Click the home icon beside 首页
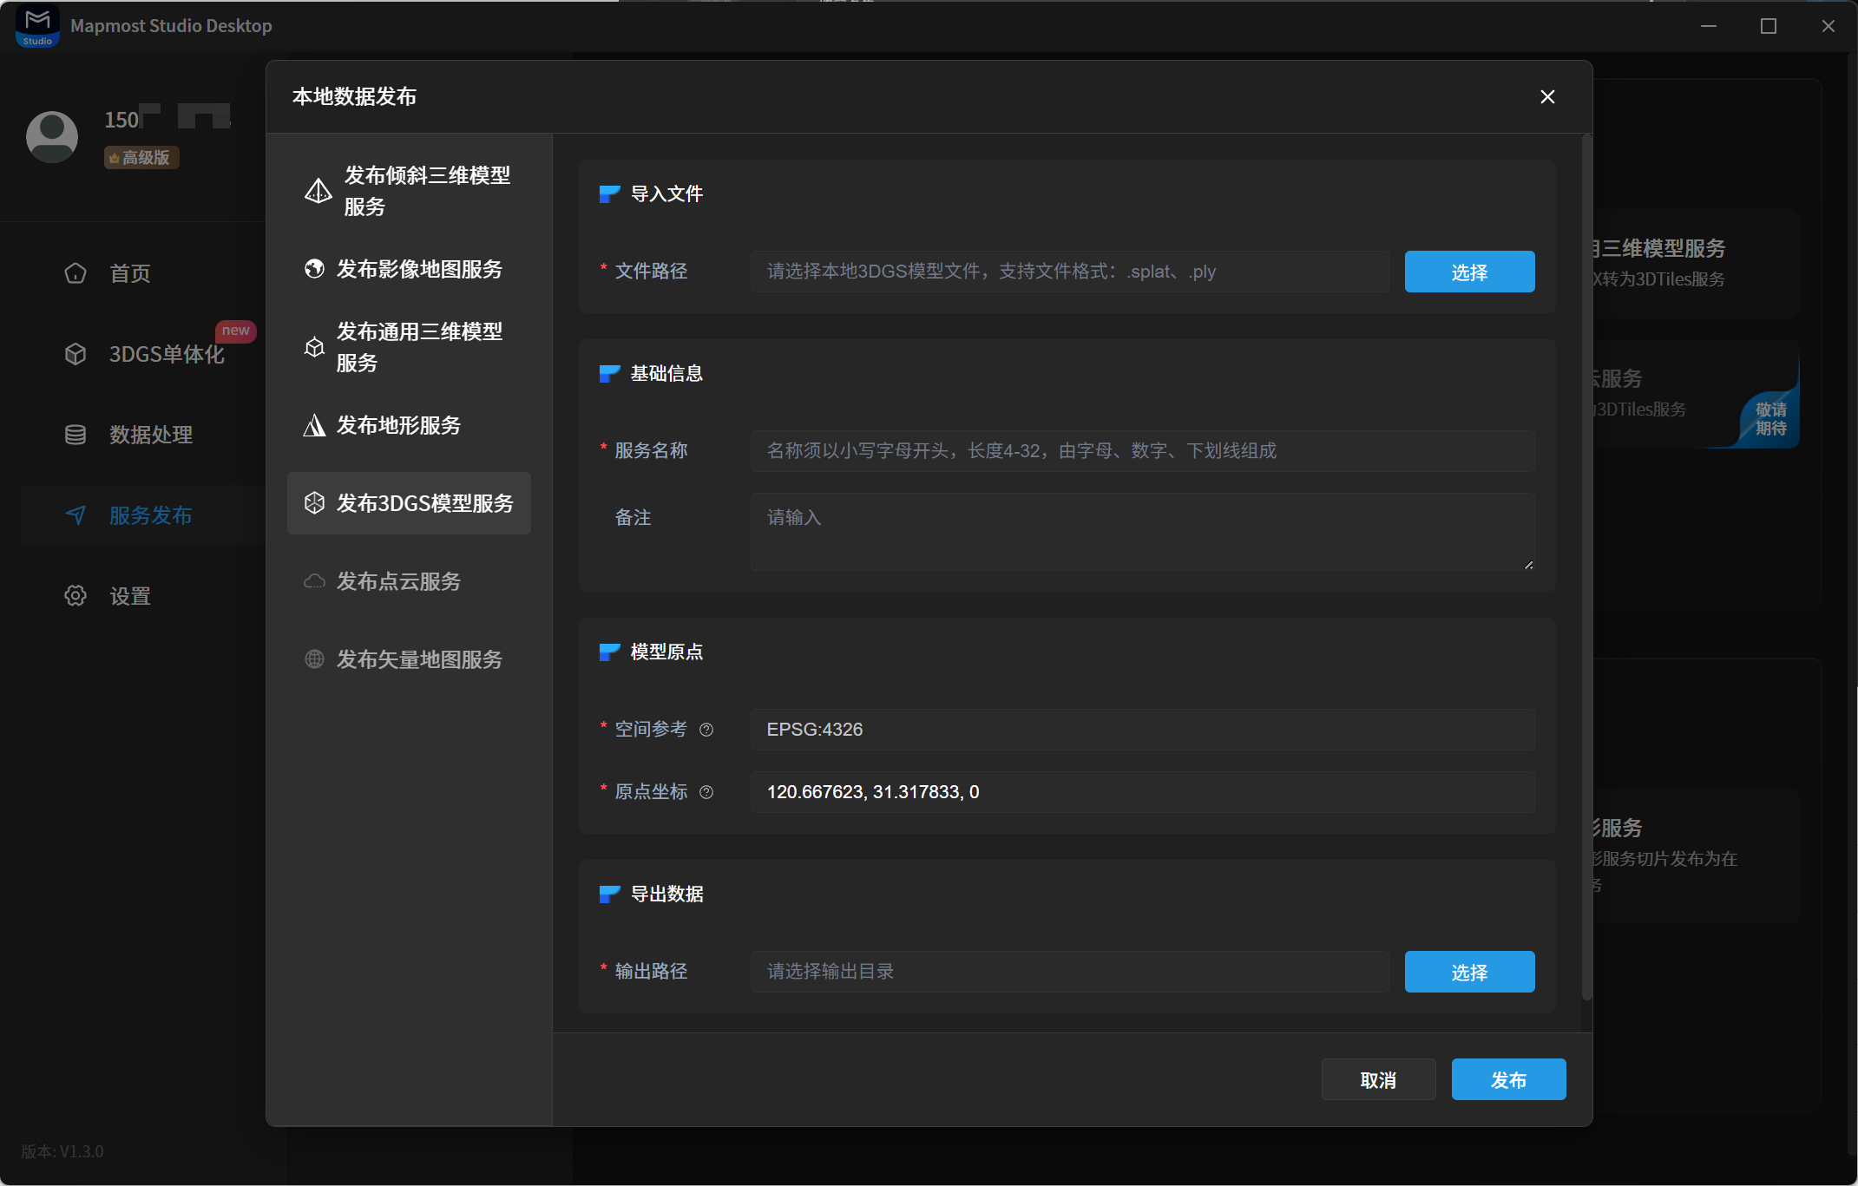The image size is (1858, 1186). coord(76,273)
